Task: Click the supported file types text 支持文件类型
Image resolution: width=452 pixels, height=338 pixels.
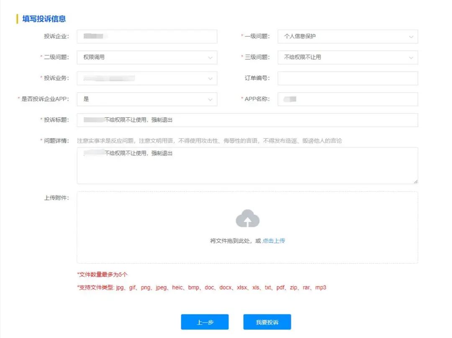Action: click(201, 287)
